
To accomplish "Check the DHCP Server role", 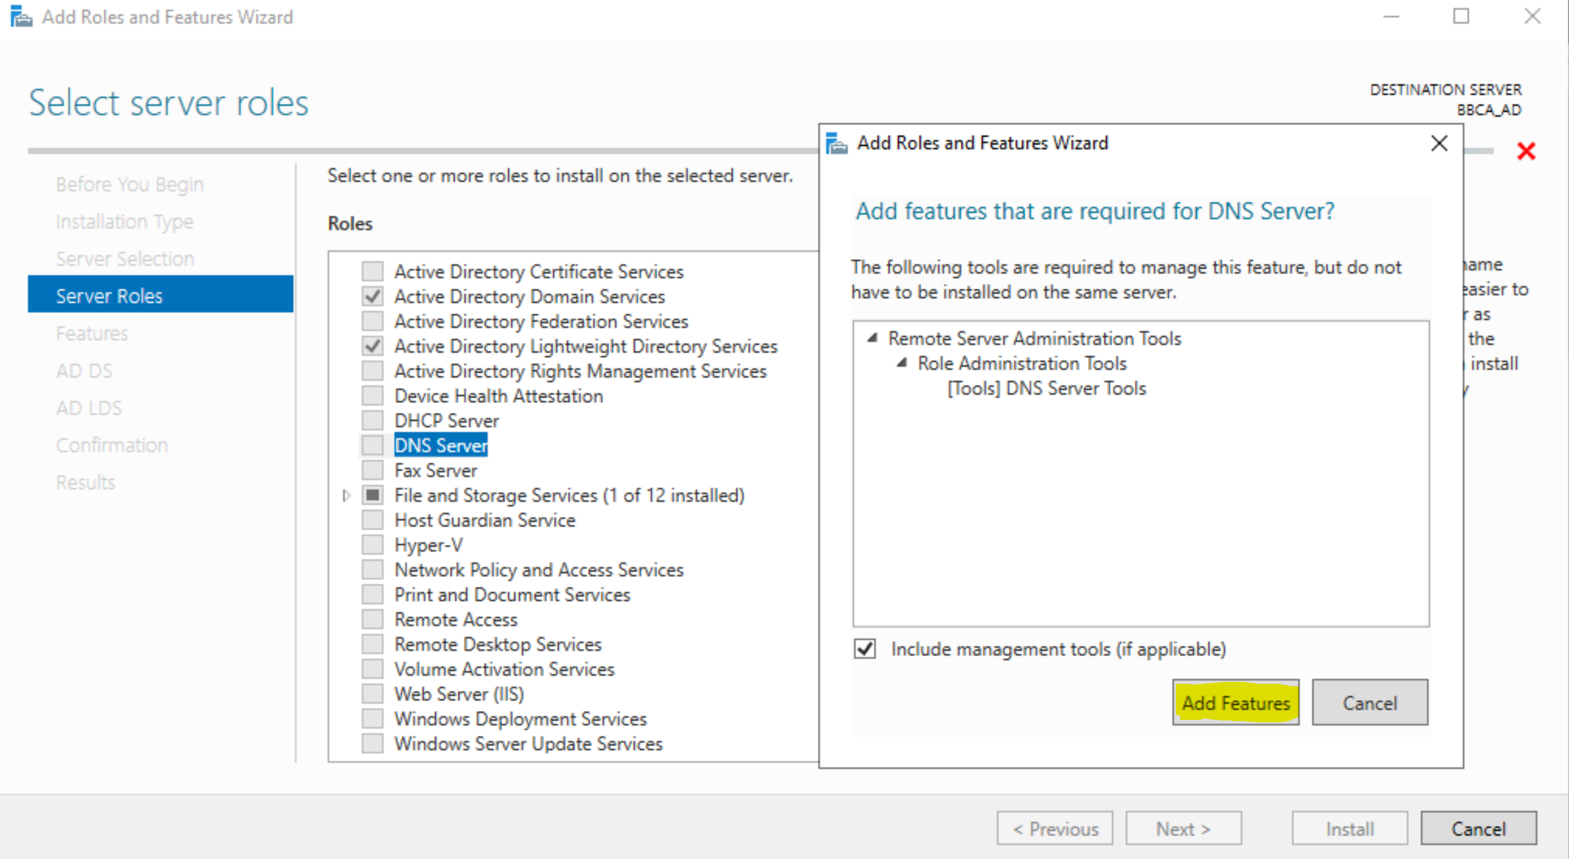I will (x=373, y=420).
